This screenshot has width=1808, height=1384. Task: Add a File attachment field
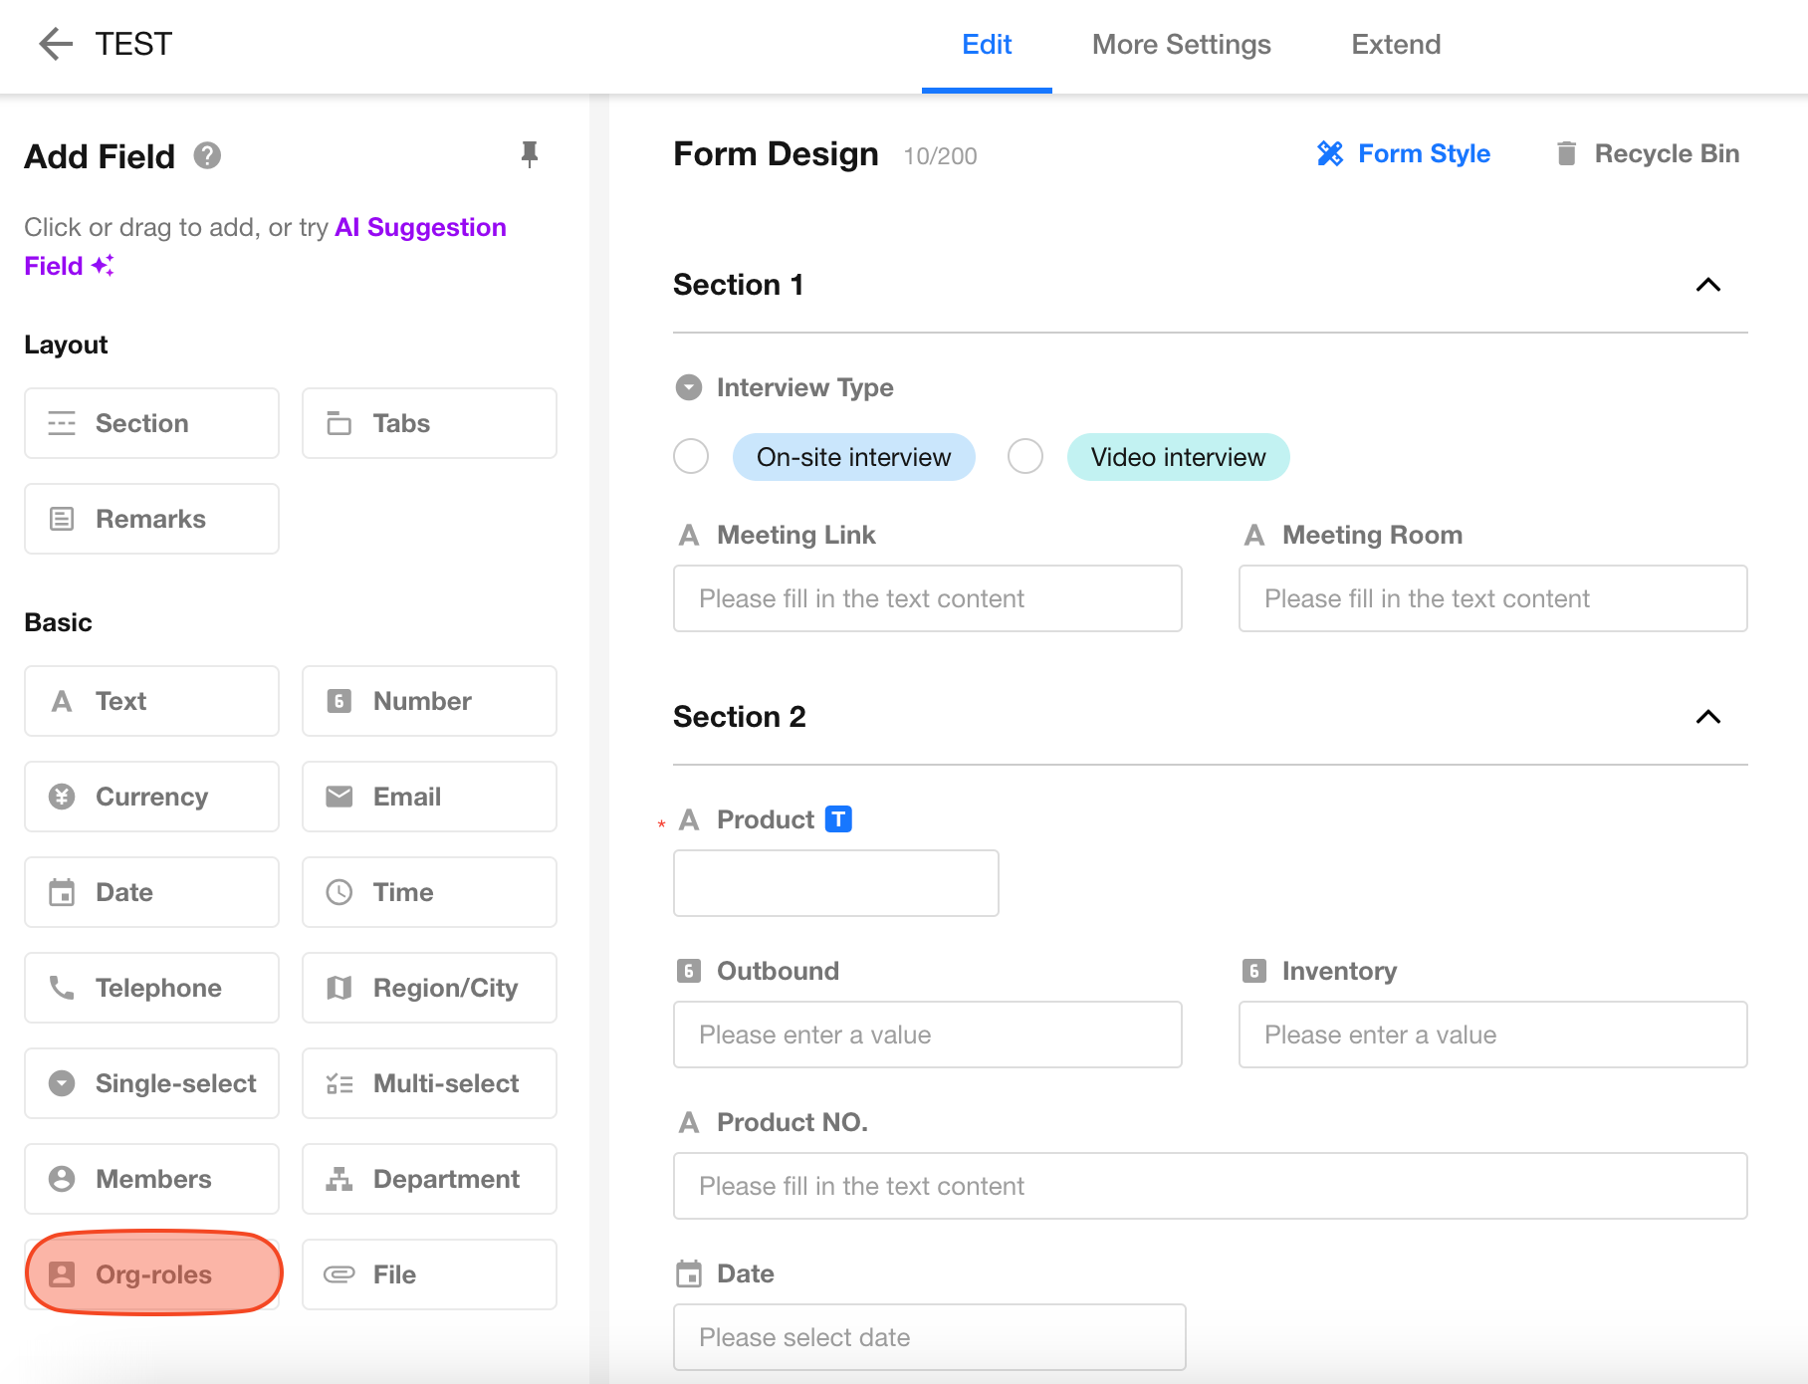[x=429, y=1274]
